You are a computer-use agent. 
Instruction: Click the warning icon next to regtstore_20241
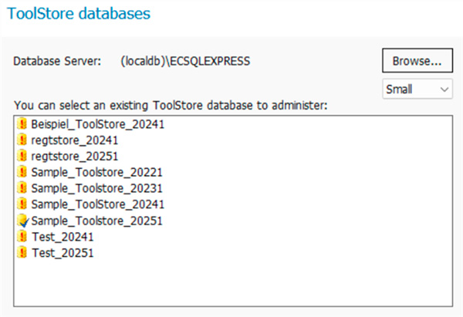tap(22, 140)
